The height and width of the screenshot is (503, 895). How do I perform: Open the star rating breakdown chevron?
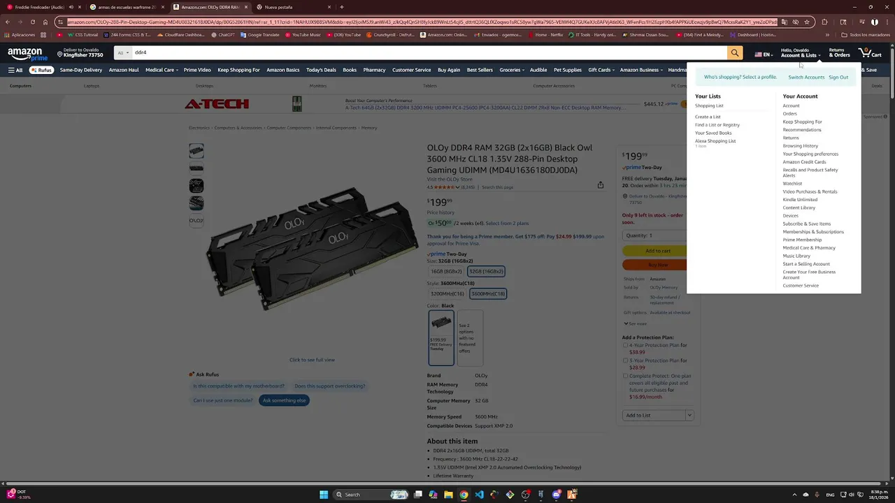457,187
